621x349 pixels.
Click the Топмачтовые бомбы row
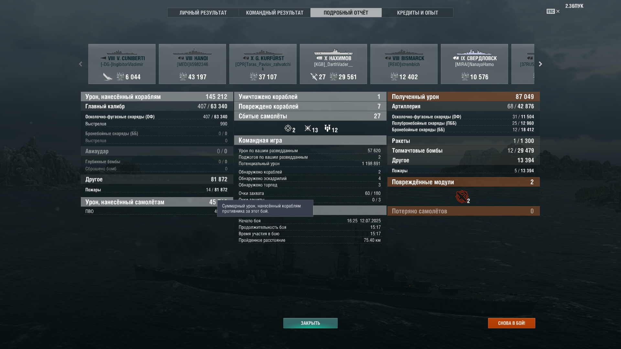point(463,151)
